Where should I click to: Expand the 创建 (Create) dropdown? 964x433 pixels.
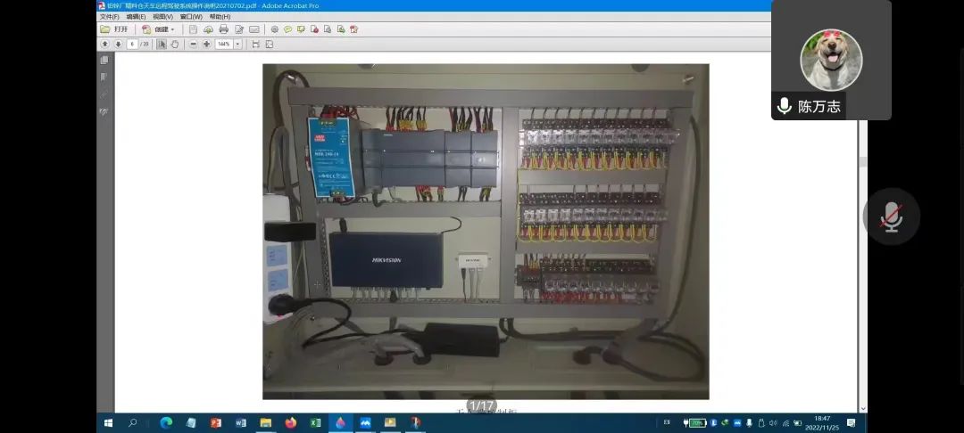[x=172, y=29]
